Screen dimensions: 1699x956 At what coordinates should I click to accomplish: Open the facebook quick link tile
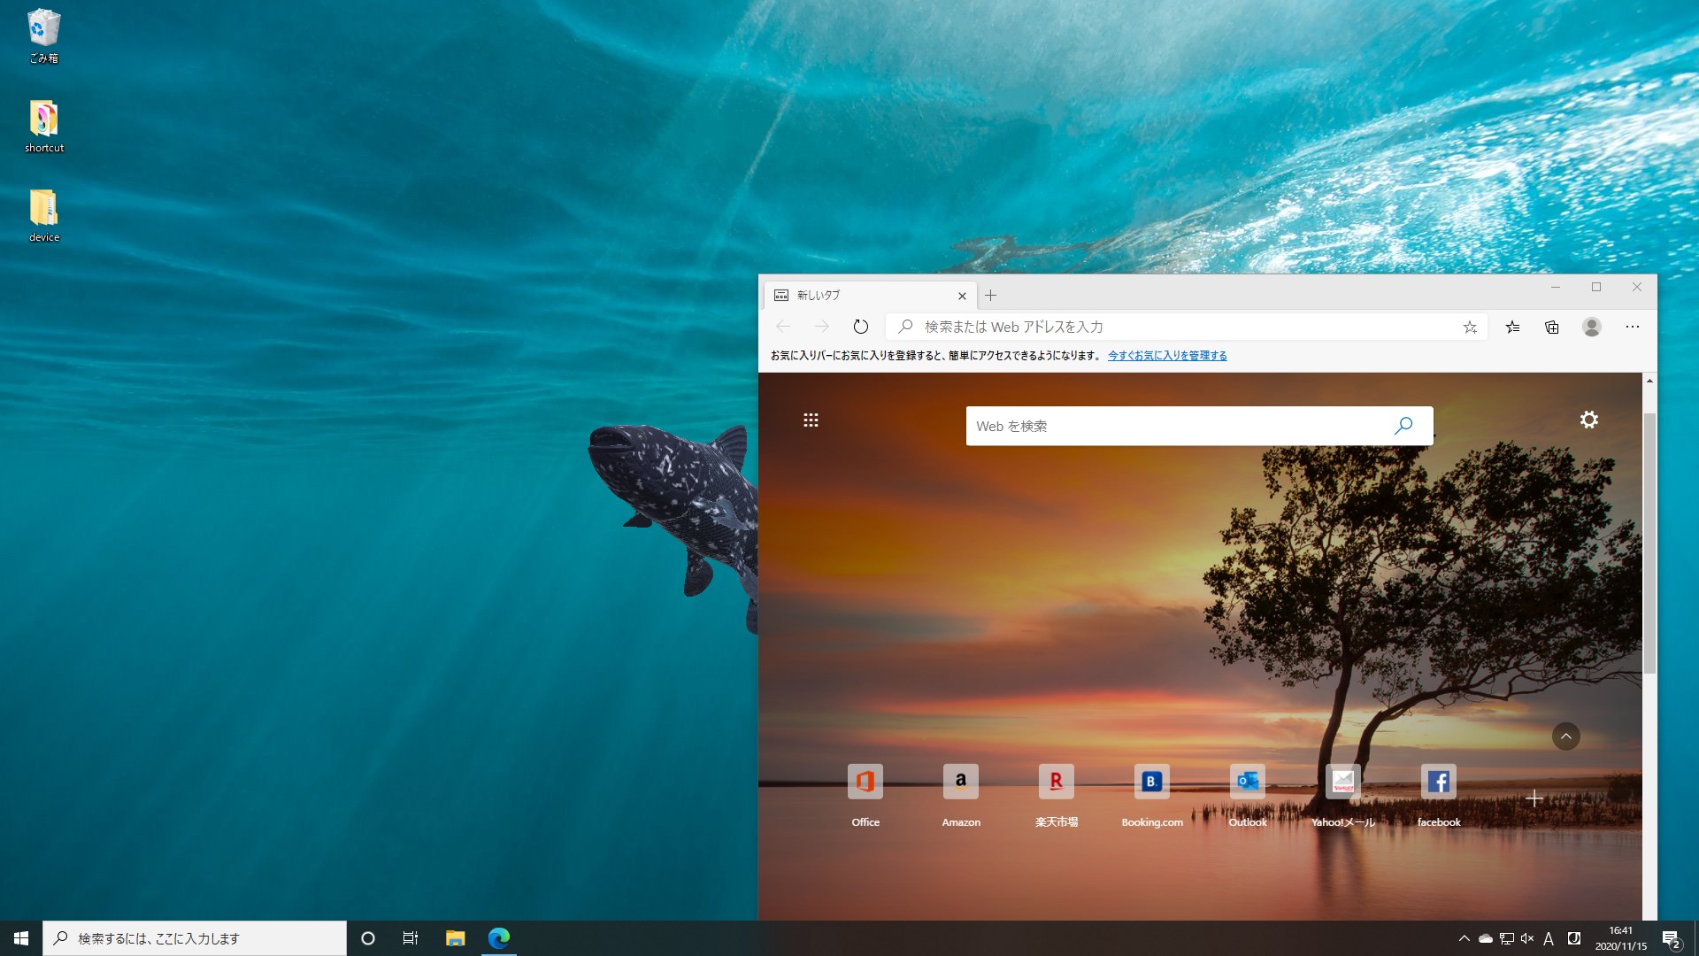[x=1438, y=782]
